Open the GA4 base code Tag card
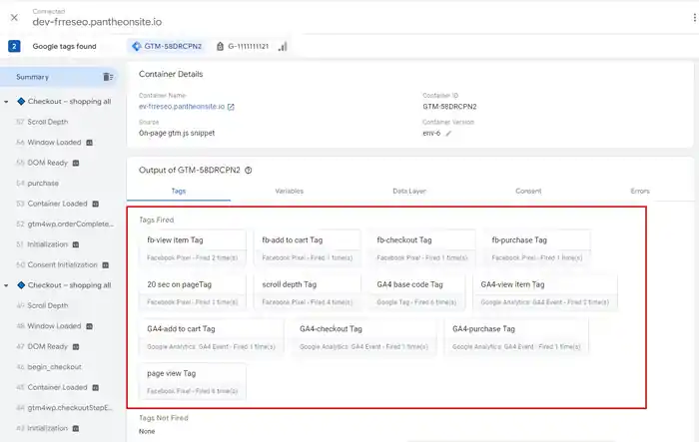The height and width of the screenshot is (442, 699). [x=416, y=292]
